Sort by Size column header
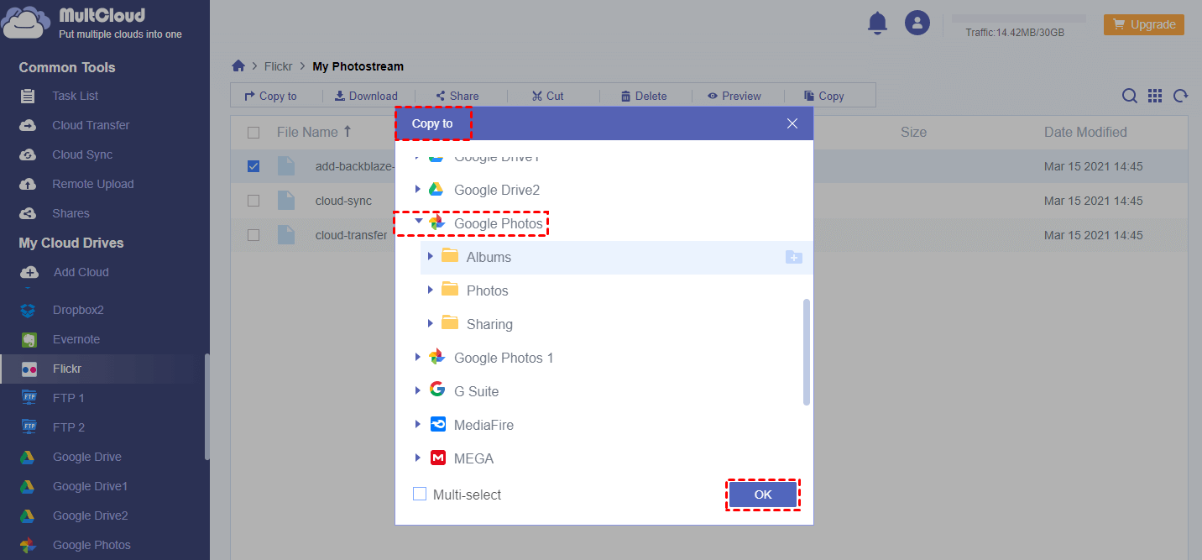1202x560 pixels. click(913, 132)
